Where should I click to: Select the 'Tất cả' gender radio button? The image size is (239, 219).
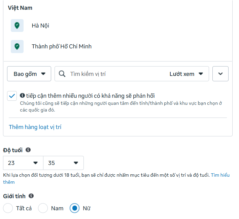click(8, 208)
